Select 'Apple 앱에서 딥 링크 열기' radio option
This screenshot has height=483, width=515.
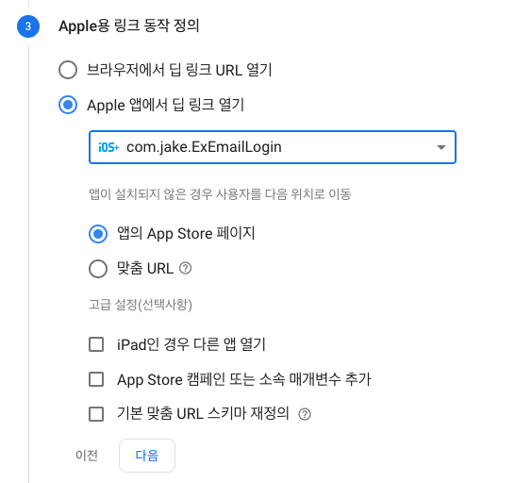[x=68, y=105]
